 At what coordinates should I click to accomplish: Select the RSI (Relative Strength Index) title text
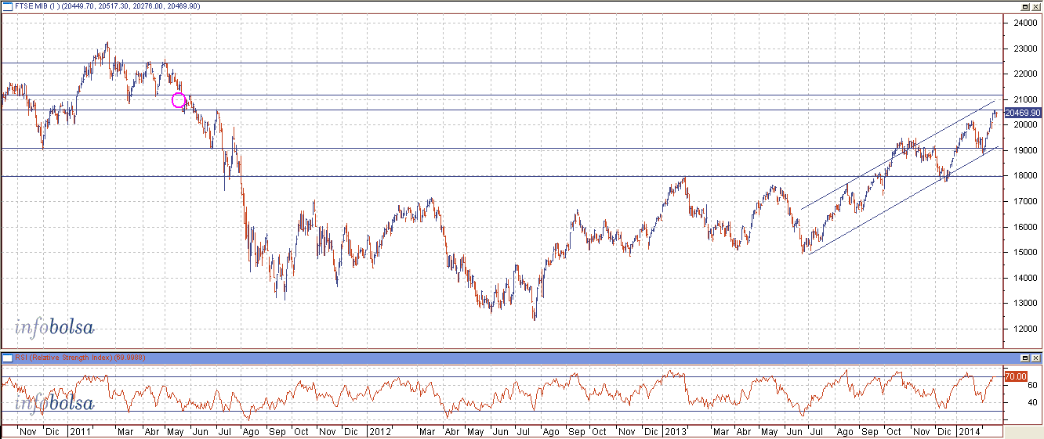pyautogui.click(x=64, y=358)
